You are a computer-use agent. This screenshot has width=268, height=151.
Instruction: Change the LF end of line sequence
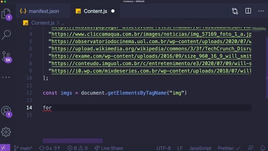point(180,148)
